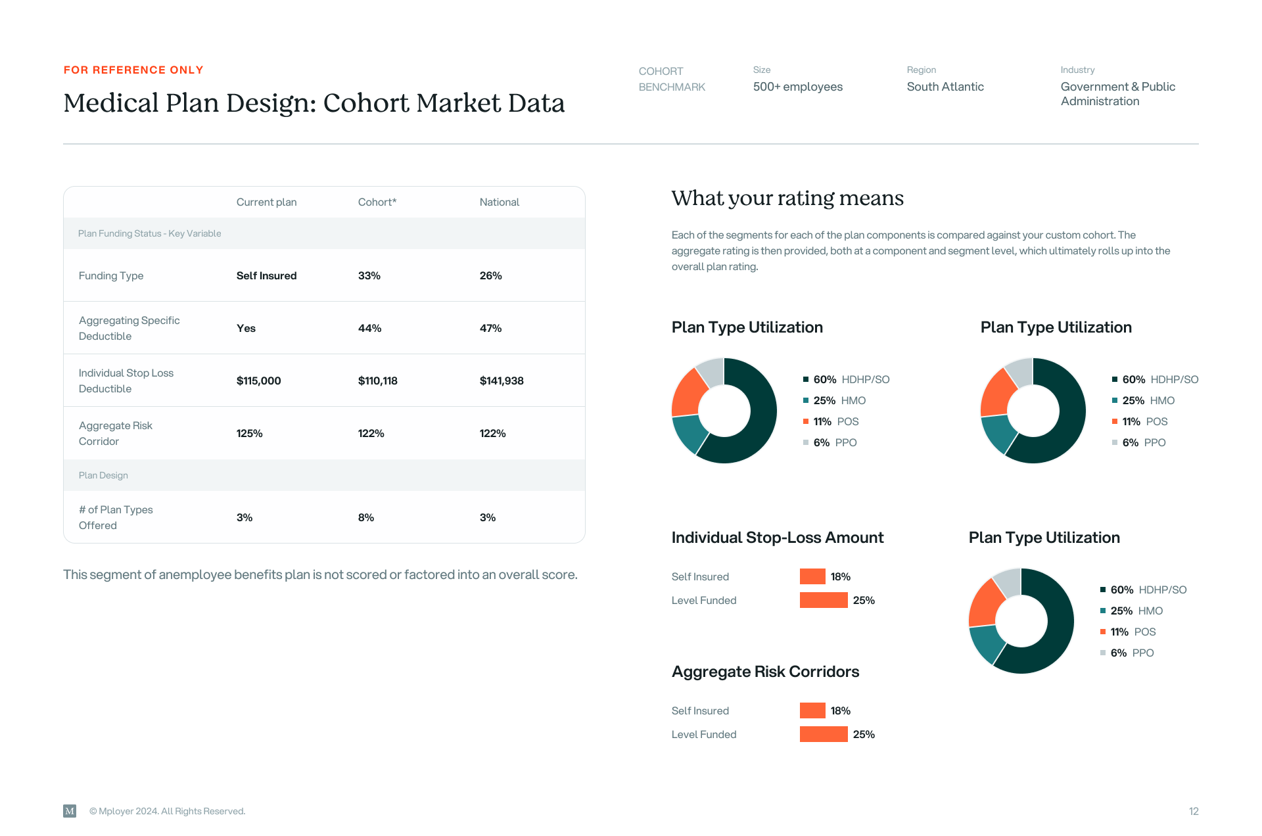Click the FOR REFERENCE ONLY label
The height and width of the screenshot is (836, 1262).
tap(133, 70)
